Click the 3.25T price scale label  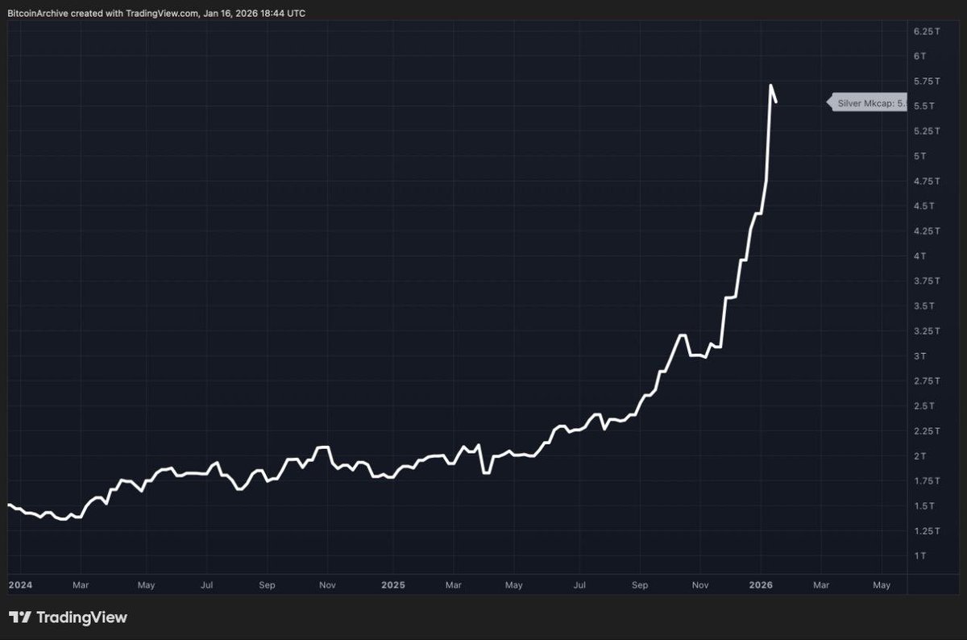925,330
